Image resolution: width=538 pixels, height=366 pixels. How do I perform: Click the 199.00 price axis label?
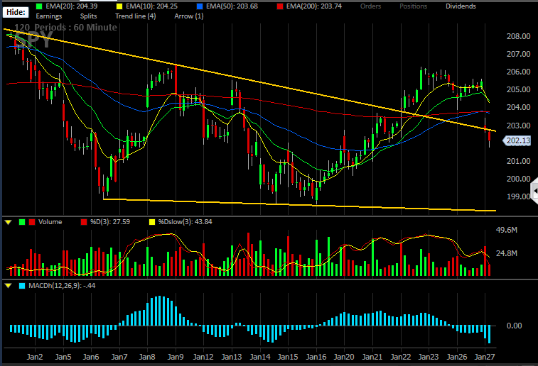pos(518,196)
